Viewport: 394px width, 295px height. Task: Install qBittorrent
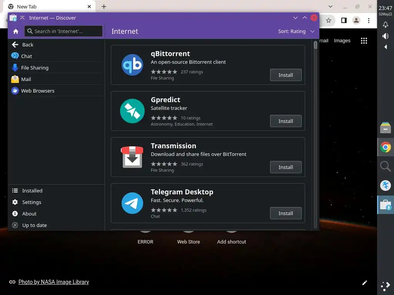[x=286, y=75]
